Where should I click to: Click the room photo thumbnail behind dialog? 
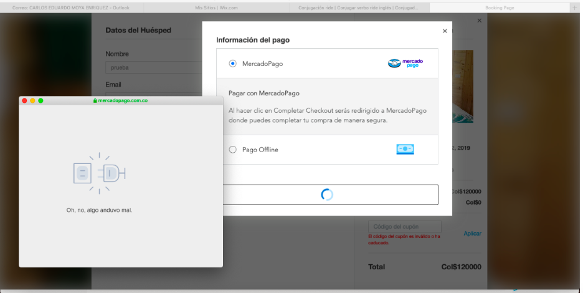tap(463, 87)
